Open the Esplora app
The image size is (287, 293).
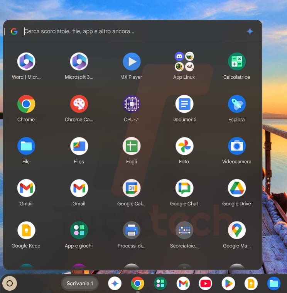[x=236, y=104]
